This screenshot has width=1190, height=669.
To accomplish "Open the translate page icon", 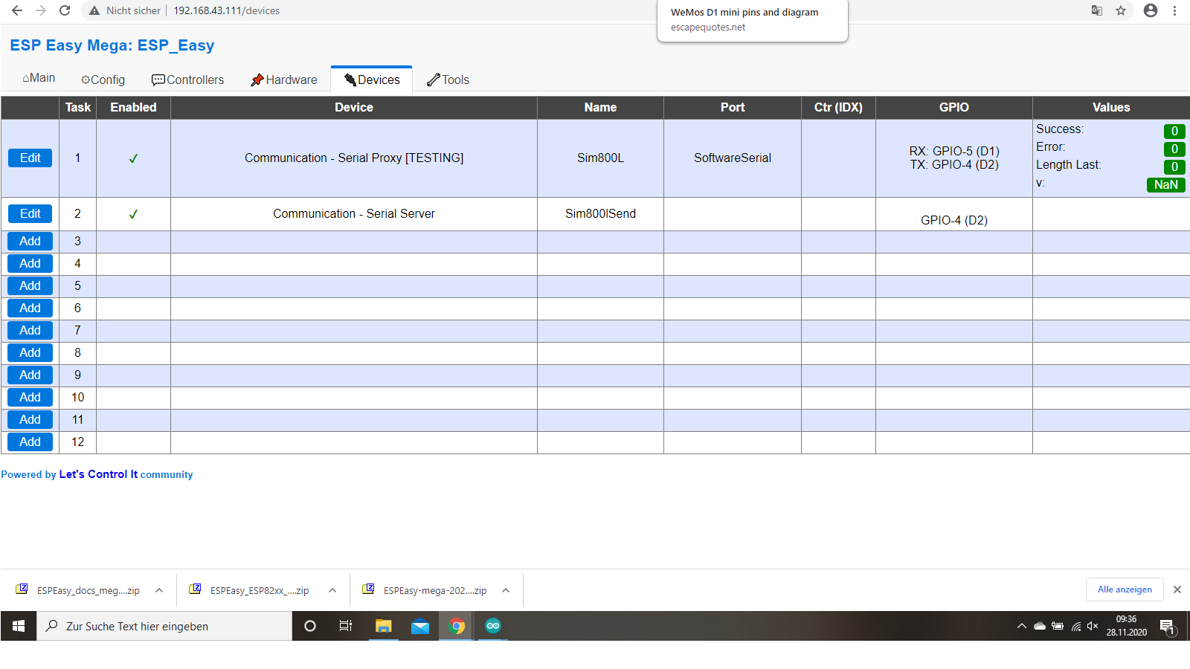I will click(x=1097, y=10).
